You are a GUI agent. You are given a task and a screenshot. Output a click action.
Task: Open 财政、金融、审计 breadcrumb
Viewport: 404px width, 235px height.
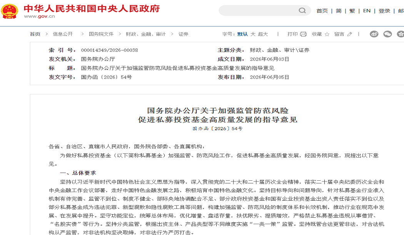click(x=145, y=34)
